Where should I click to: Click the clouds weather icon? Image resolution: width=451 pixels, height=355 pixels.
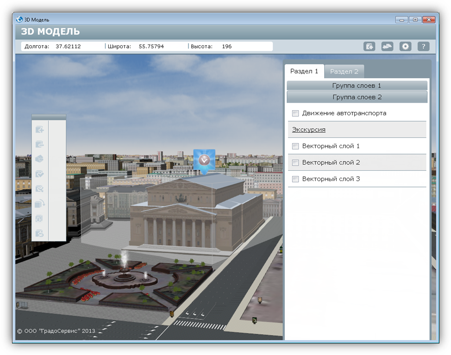(387, 46)
